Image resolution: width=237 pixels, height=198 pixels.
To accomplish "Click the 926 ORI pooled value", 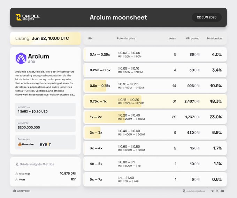I will click(193, 86).
